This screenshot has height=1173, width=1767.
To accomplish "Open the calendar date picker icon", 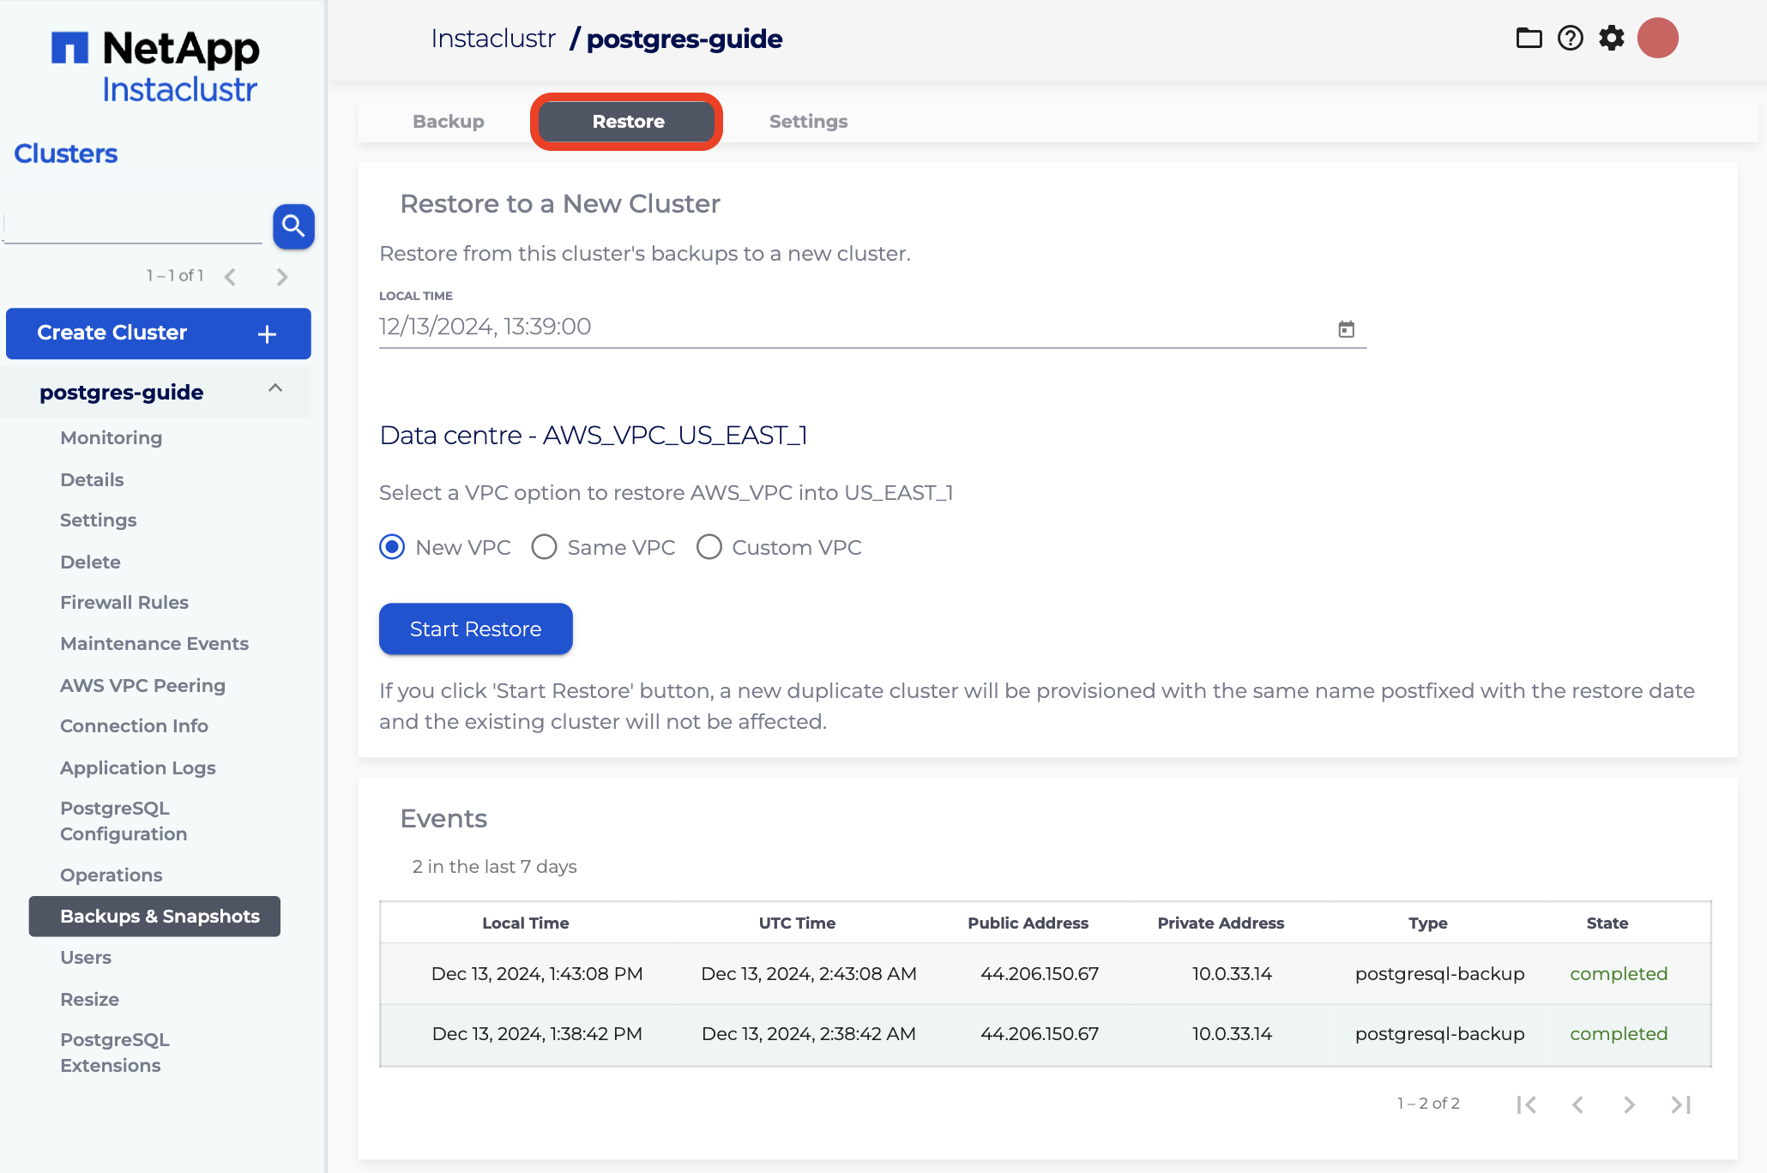I will point(1346,329).
